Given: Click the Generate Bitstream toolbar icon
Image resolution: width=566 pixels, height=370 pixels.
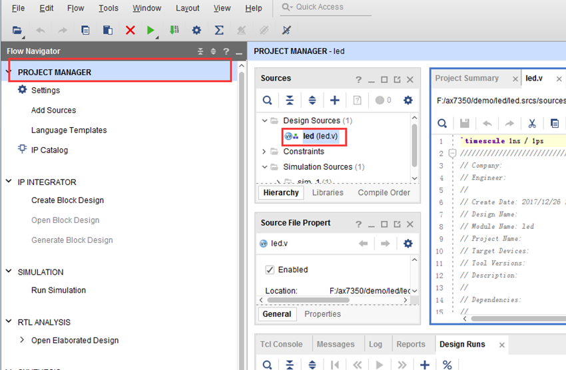Looking at the screenshot, I should (174, 30).
